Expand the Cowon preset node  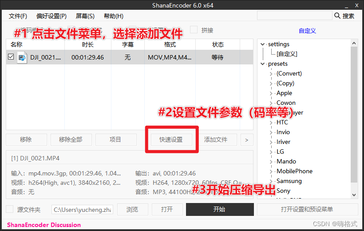271,103
